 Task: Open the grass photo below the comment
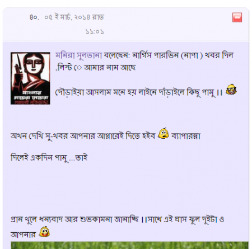pyautogui.click(x=129, y=245)
